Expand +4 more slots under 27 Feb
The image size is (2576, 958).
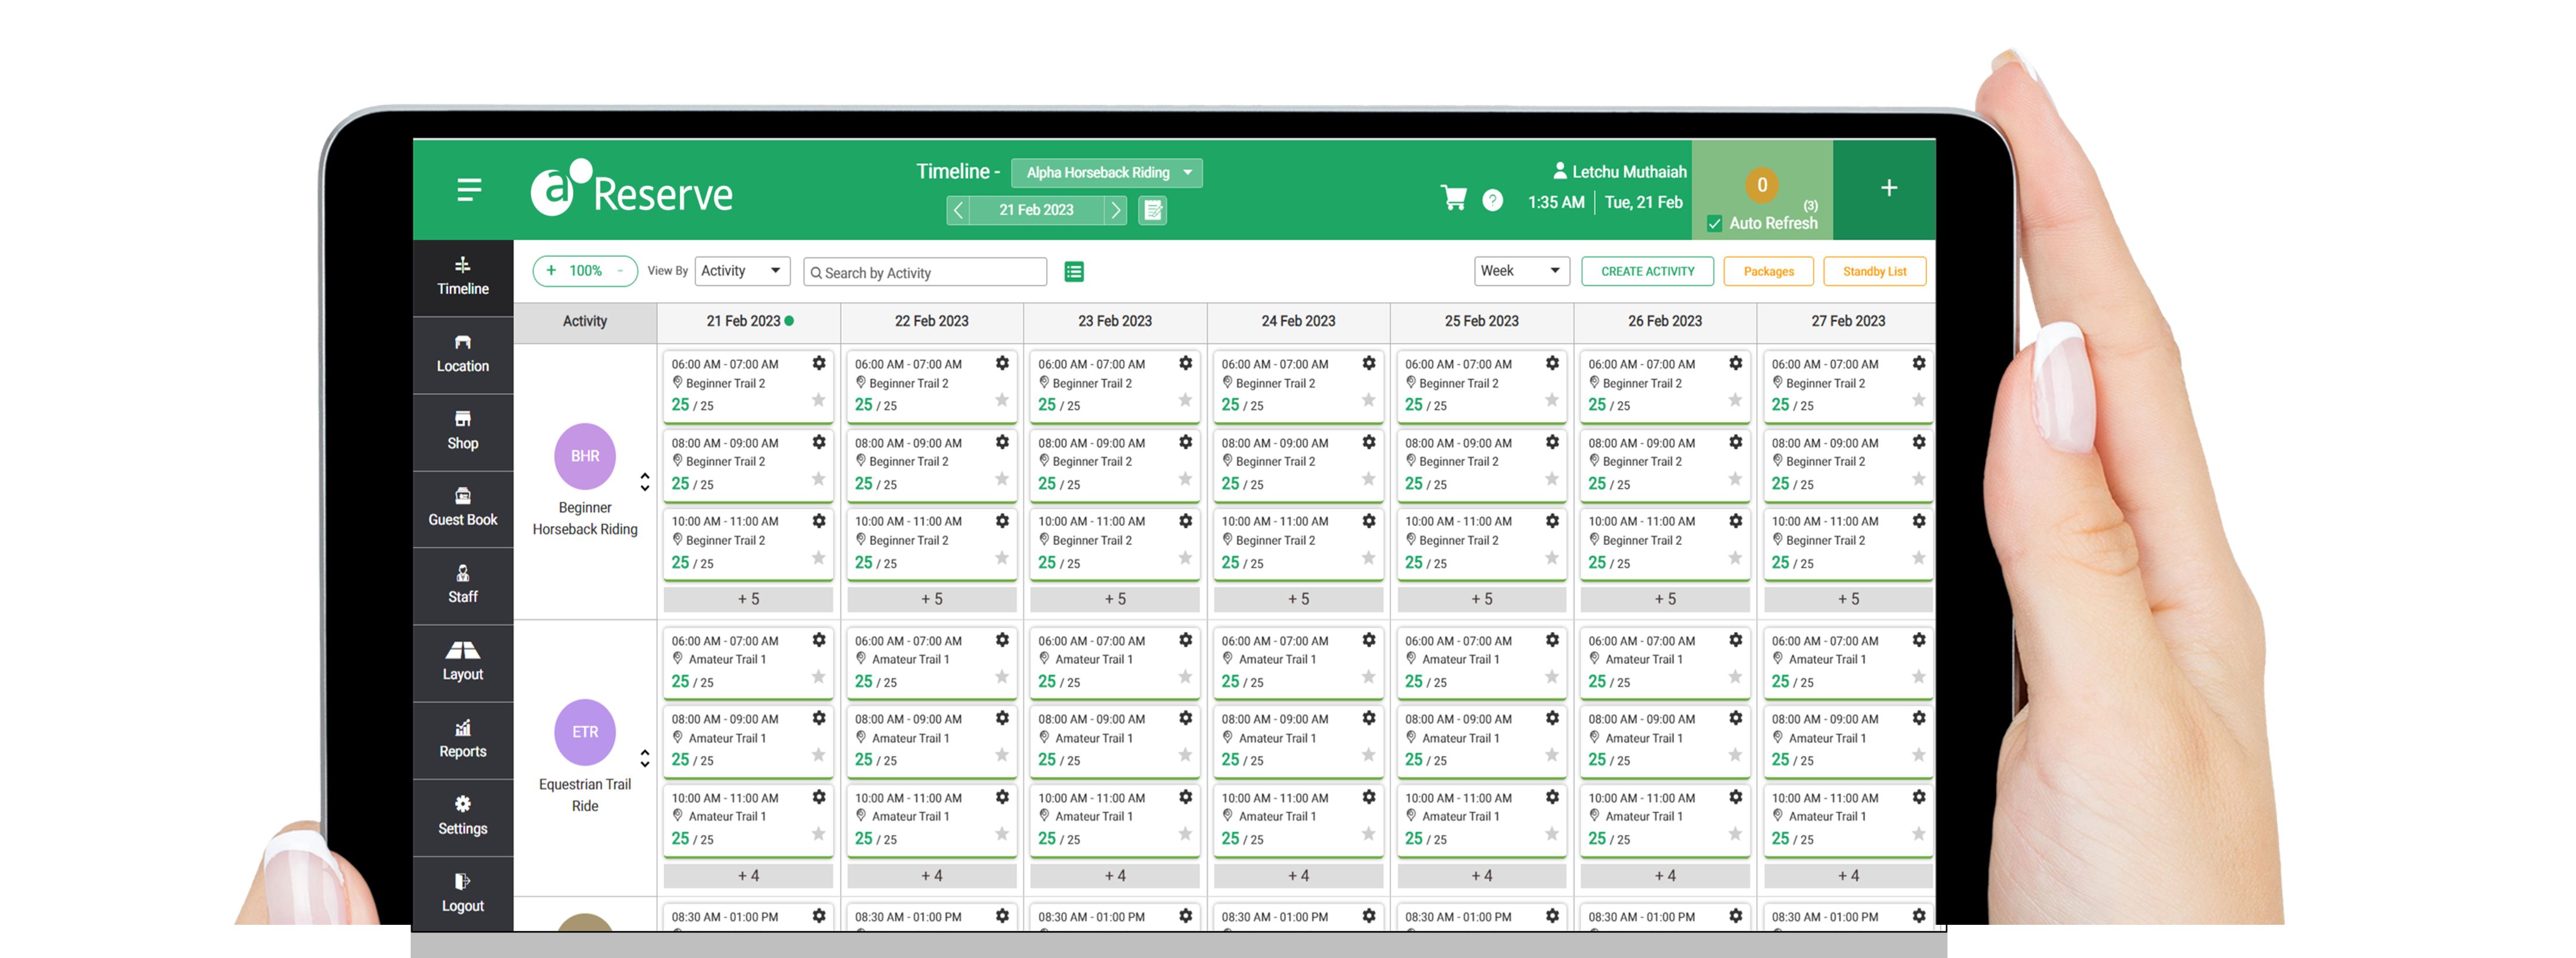click(1848, 876)
